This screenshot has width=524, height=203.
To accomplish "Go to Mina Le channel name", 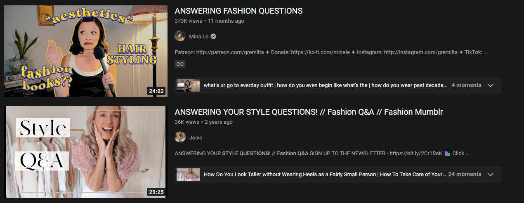I will pos(198,37).
